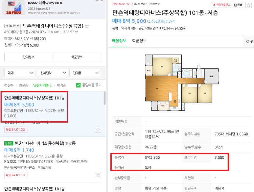Image resolution: width=254 pixels, height=192 pixels.
Task: Star the 만촌역태왕디아너스 complex title as favorite
Action: tap(87, 26)
